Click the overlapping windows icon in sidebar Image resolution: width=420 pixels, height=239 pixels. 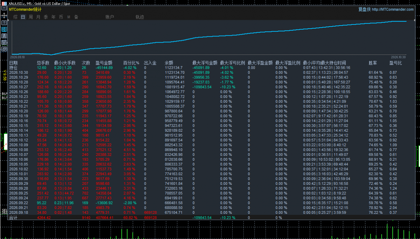(x=4, y=49)
